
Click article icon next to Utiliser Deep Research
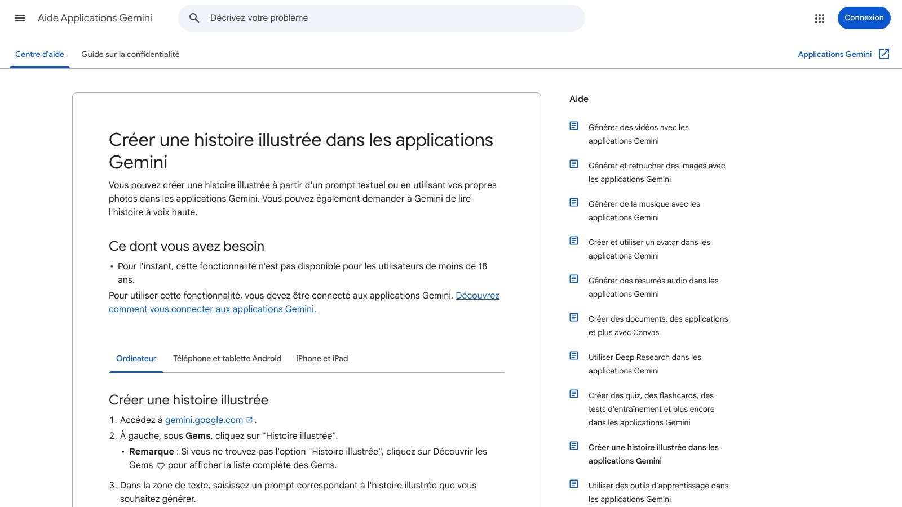(574, 355)
